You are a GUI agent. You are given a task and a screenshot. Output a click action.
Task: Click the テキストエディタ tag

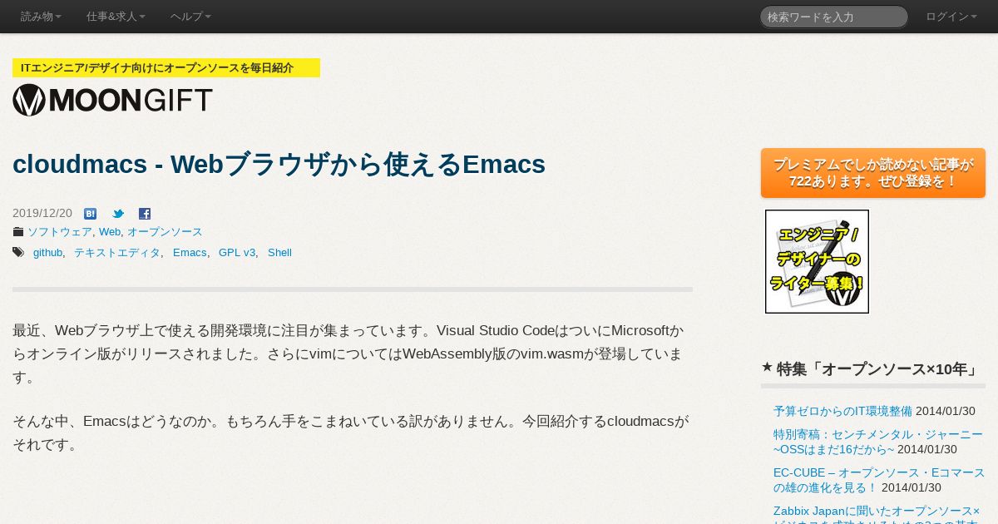click(x=117, y=252)
